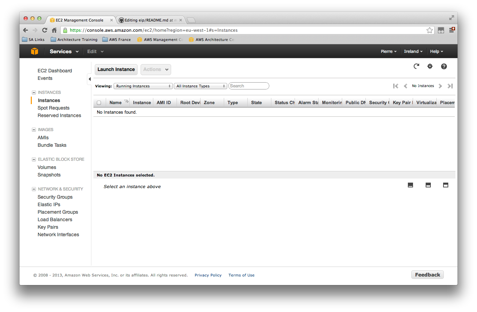Open Snapshots in sidebar

pyautogui.click(x=49, y=175)
